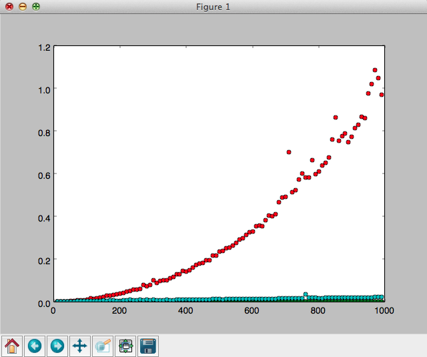Screen dimensions: 427x357
Task: Open the Configure subplots dialog
Action: pos(125,346)
